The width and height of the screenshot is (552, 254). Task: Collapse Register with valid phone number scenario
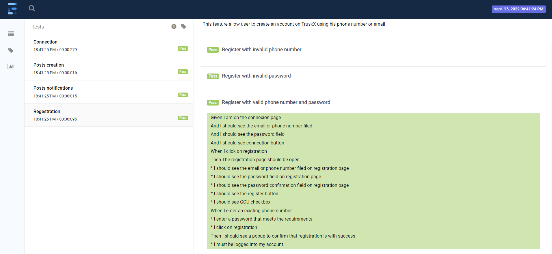pos(276,102)
